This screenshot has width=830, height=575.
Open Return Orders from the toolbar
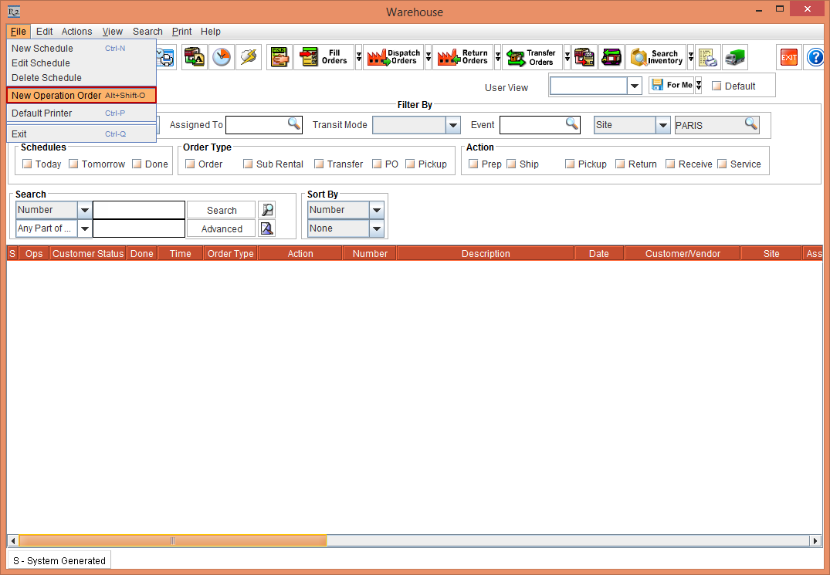tap(462, 57)
